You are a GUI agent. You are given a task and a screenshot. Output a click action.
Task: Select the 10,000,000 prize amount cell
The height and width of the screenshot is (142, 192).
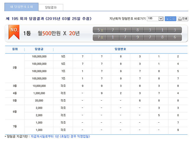[39, 86]
